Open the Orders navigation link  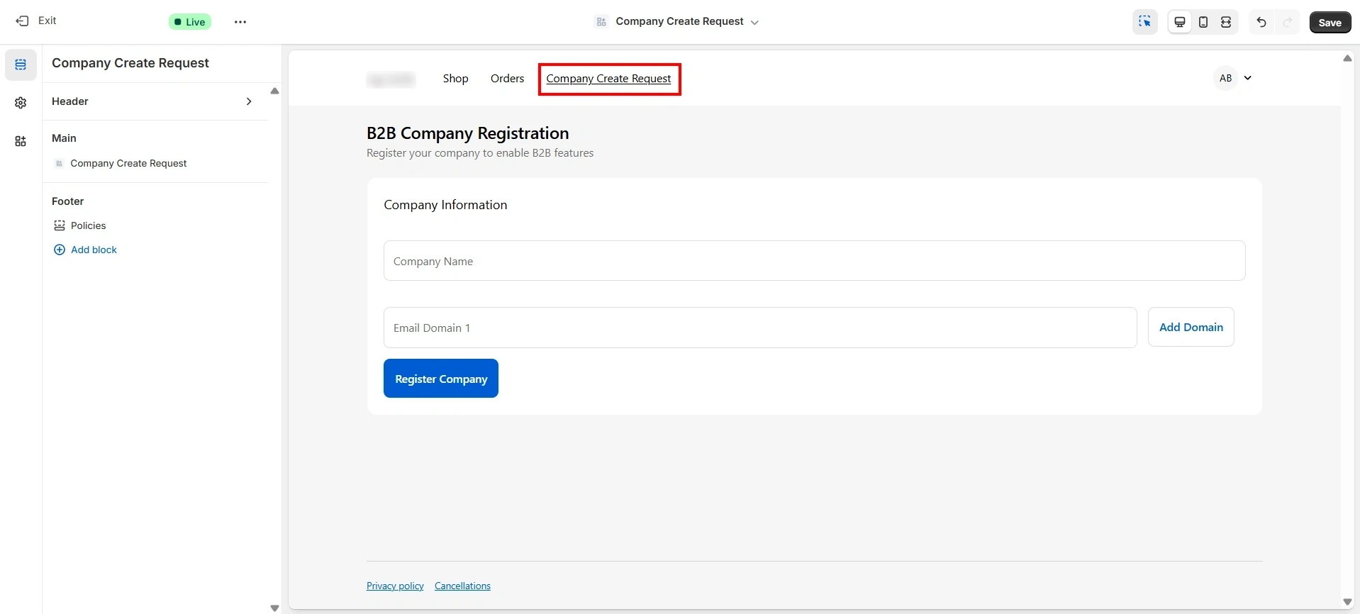[x=507, y=79]
